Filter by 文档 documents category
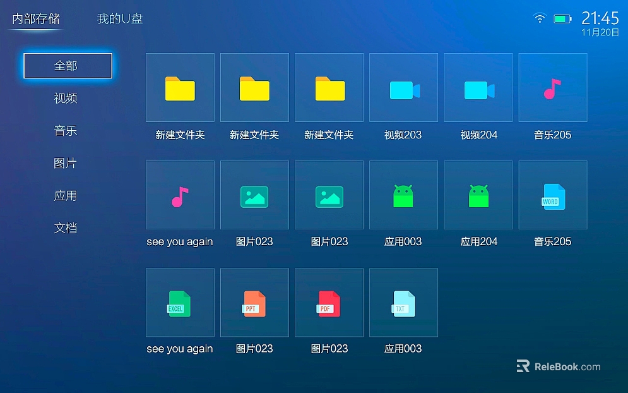Viewport: 628px width, 393px height. point(66,228)
